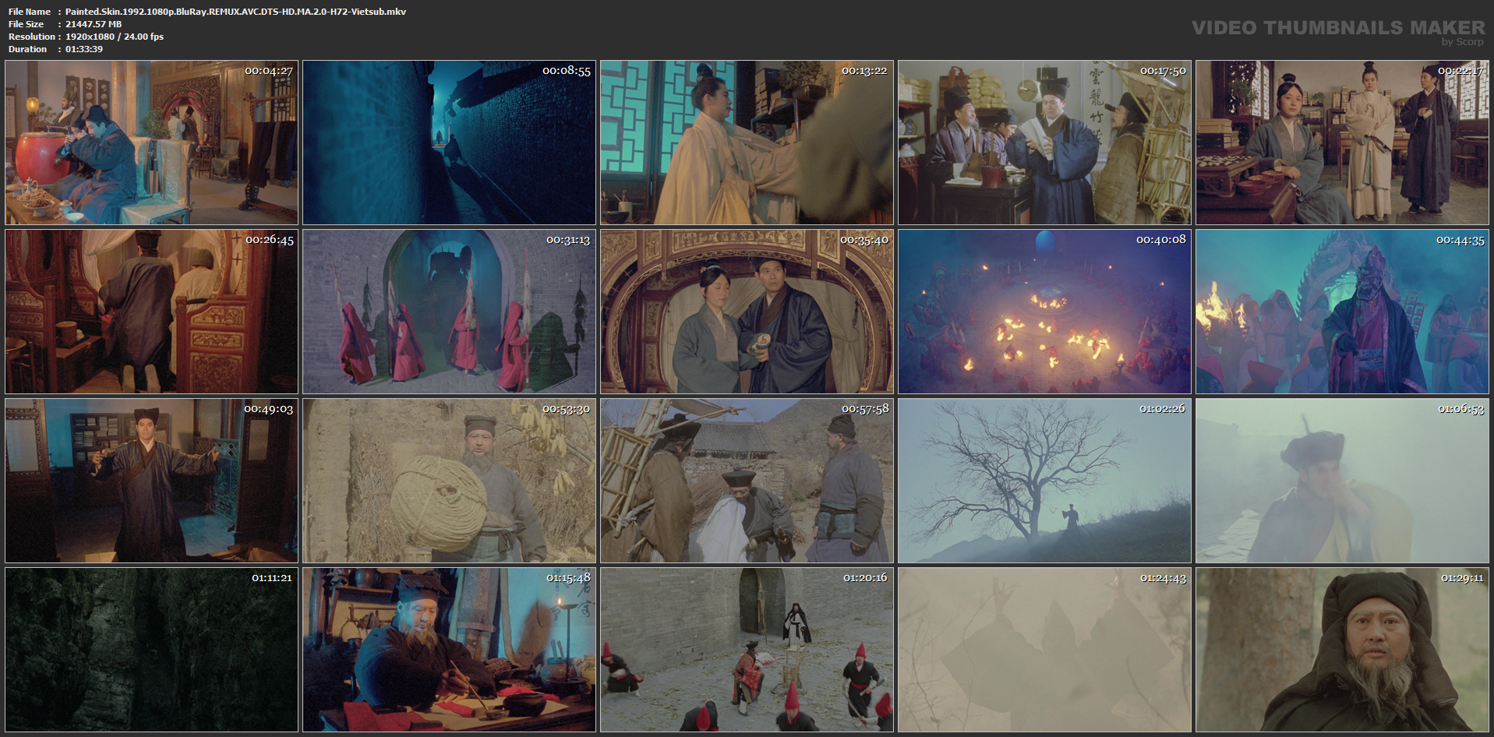
Task: Select the thumbnail at 00:49:03
Action: [x=151, y=481]
